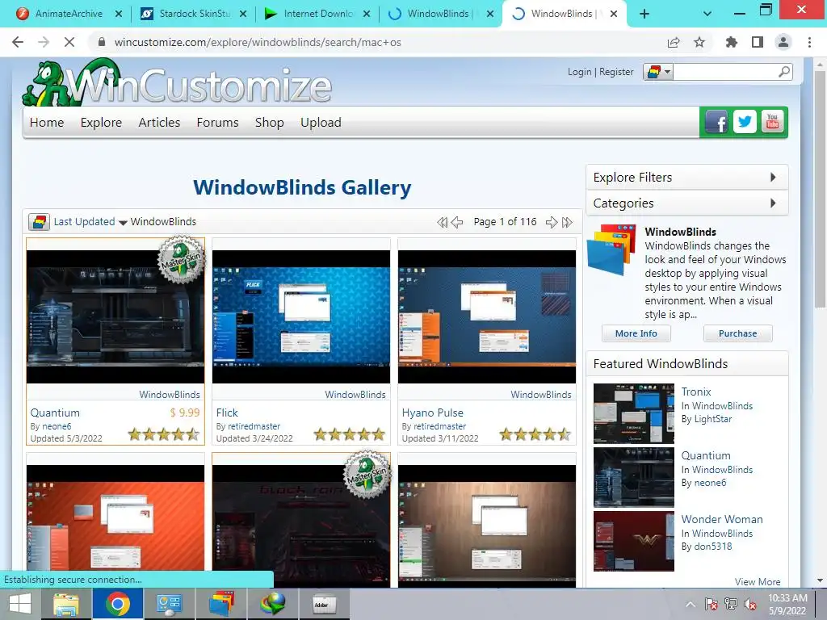Open Internet Download Manager taskbar icon
This screenshot has height=620, width=827.
click(272, 604)
